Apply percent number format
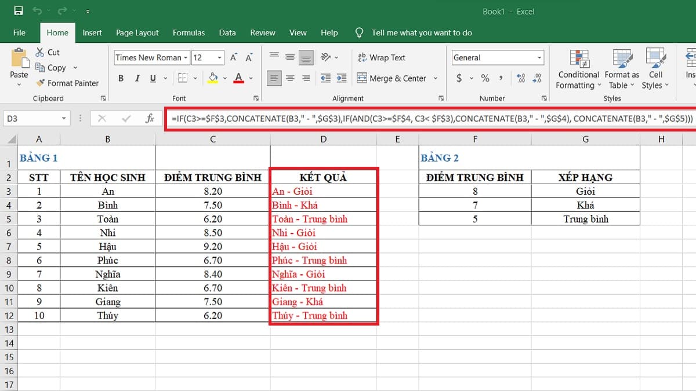The width and height of the screenshot is (696, 391). (485, 78)
